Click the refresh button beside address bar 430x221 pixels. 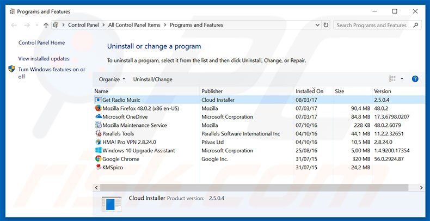point(326,25)
